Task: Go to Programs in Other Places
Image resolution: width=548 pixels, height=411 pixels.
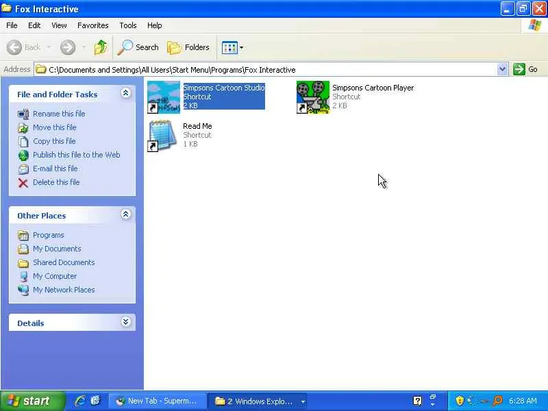Action: tap(49, 235)
